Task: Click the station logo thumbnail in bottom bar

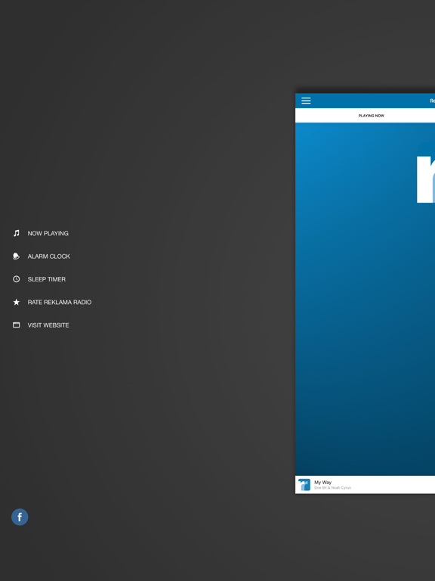Action: pos(304,485)
